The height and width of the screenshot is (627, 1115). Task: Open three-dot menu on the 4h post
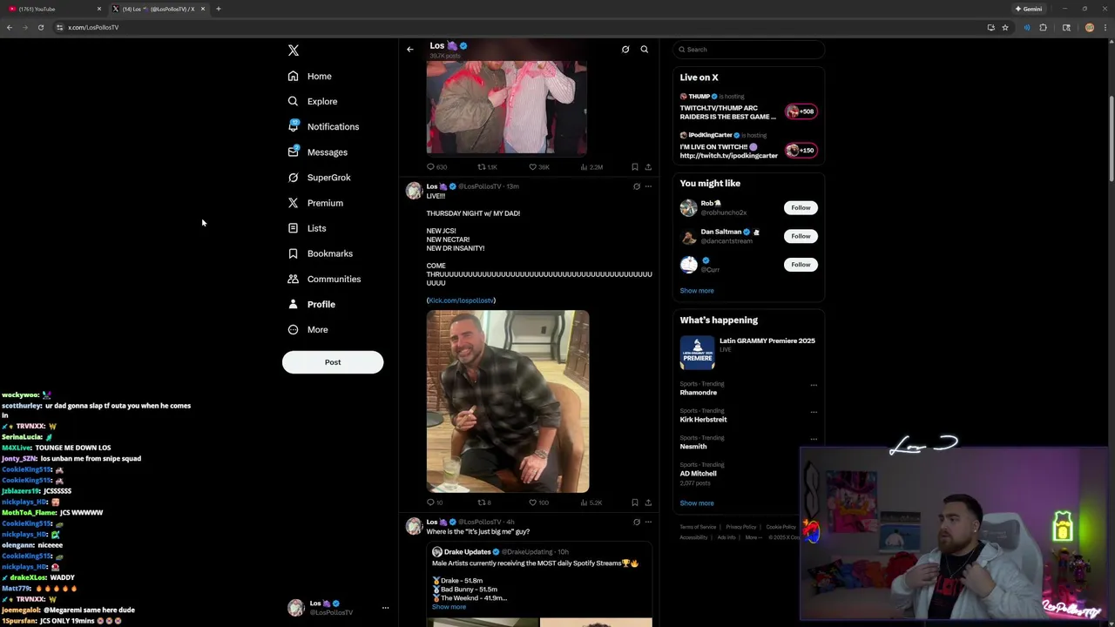point(648,522)
